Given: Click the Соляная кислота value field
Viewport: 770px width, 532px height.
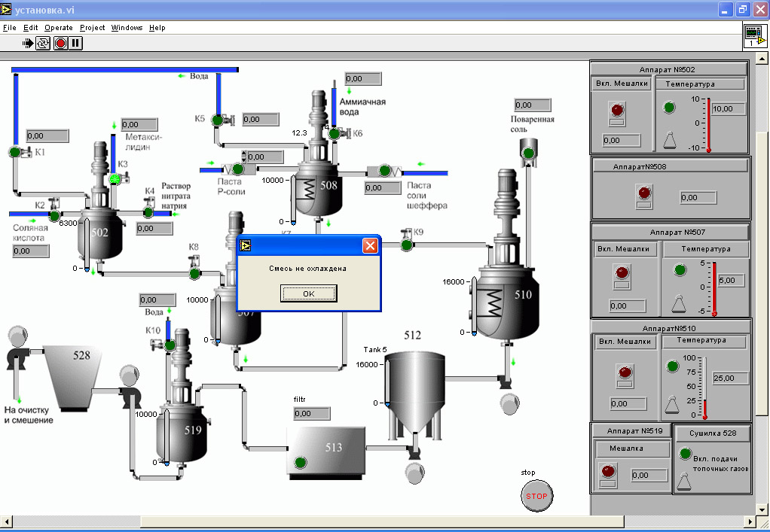Looking at the screenshot, I should 31,251.
